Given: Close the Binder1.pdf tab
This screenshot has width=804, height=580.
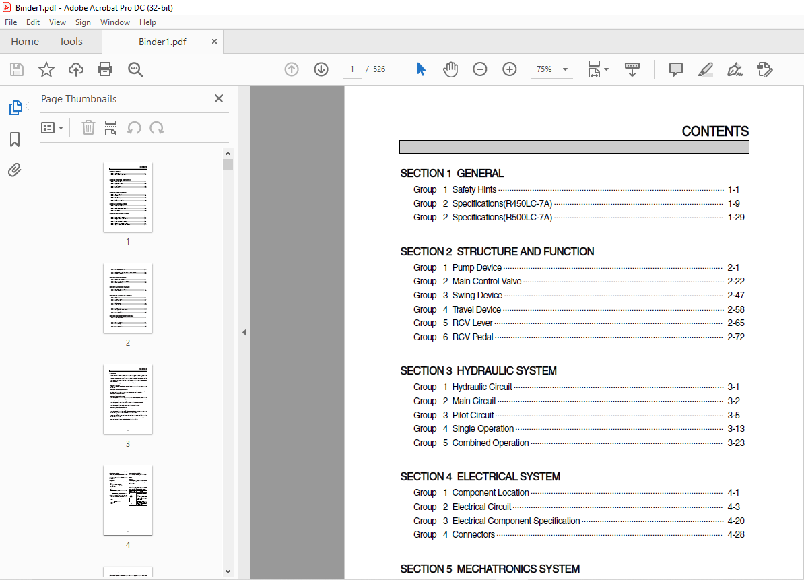Looking at the screenshot, I should point(214,42).
